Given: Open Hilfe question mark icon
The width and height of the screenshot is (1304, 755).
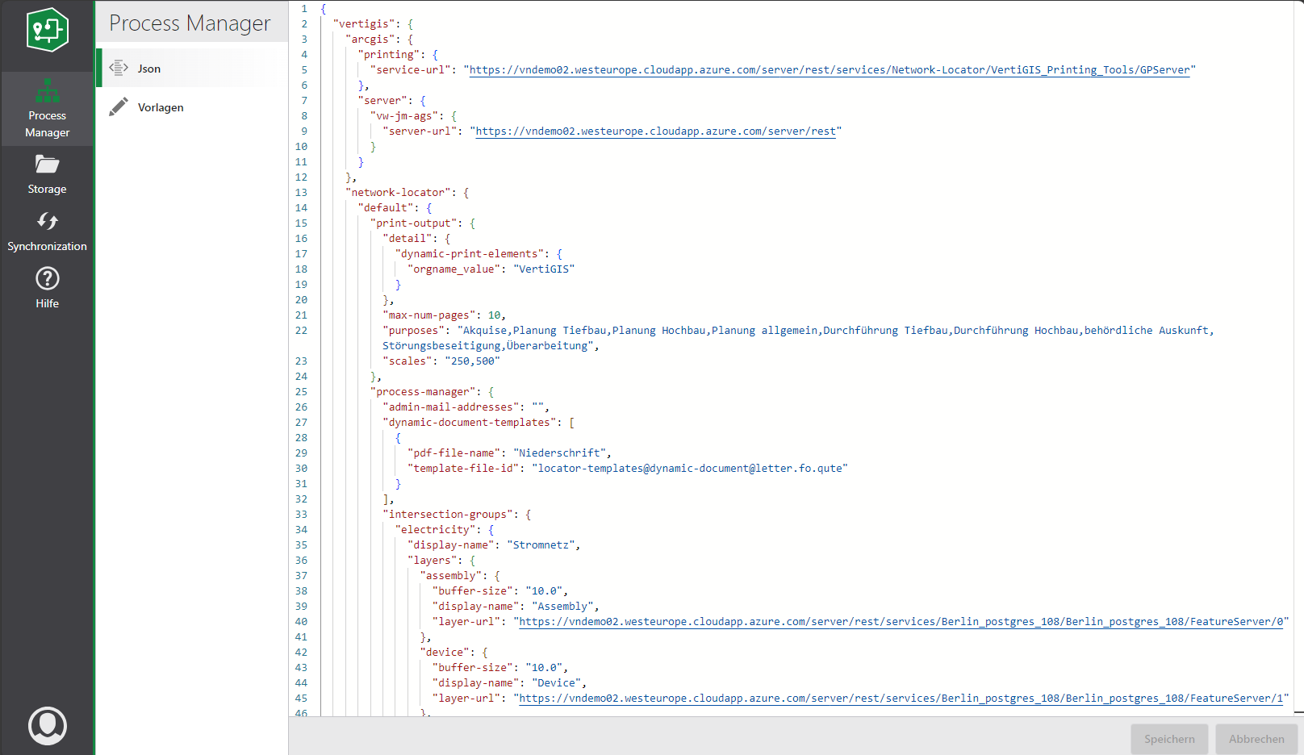Looking at the screenshot, I should coord(47,278).
